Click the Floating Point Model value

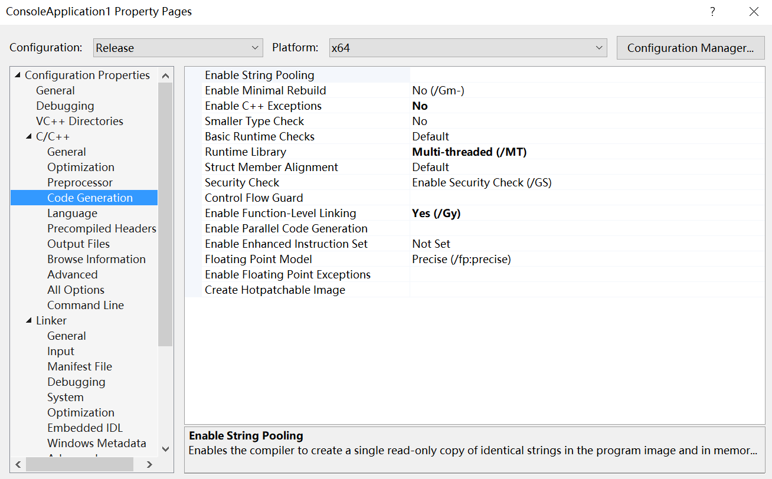(462, 259)
